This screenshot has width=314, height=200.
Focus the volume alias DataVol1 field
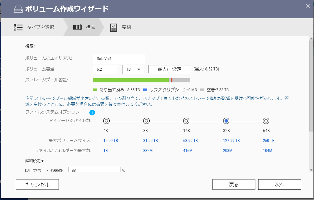click(x=119, y=59)
